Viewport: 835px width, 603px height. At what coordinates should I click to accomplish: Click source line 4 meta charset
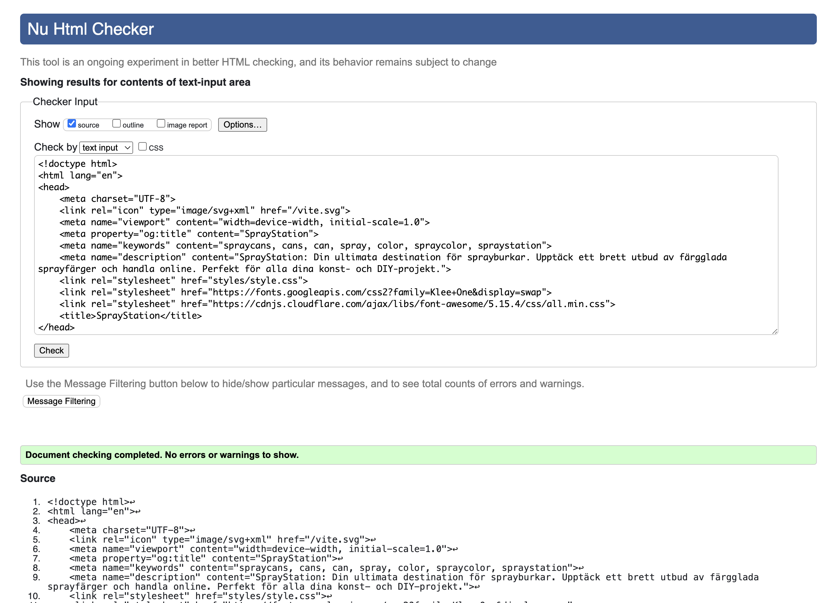click(132, 530)
